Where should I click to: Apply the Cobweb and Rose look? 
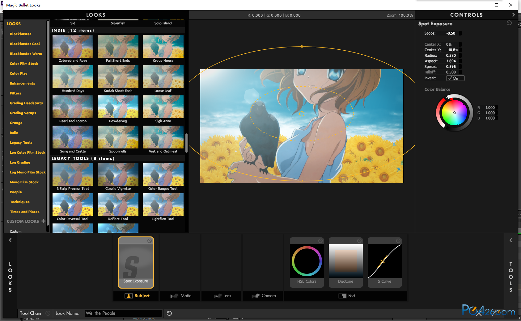click(73, 46)
